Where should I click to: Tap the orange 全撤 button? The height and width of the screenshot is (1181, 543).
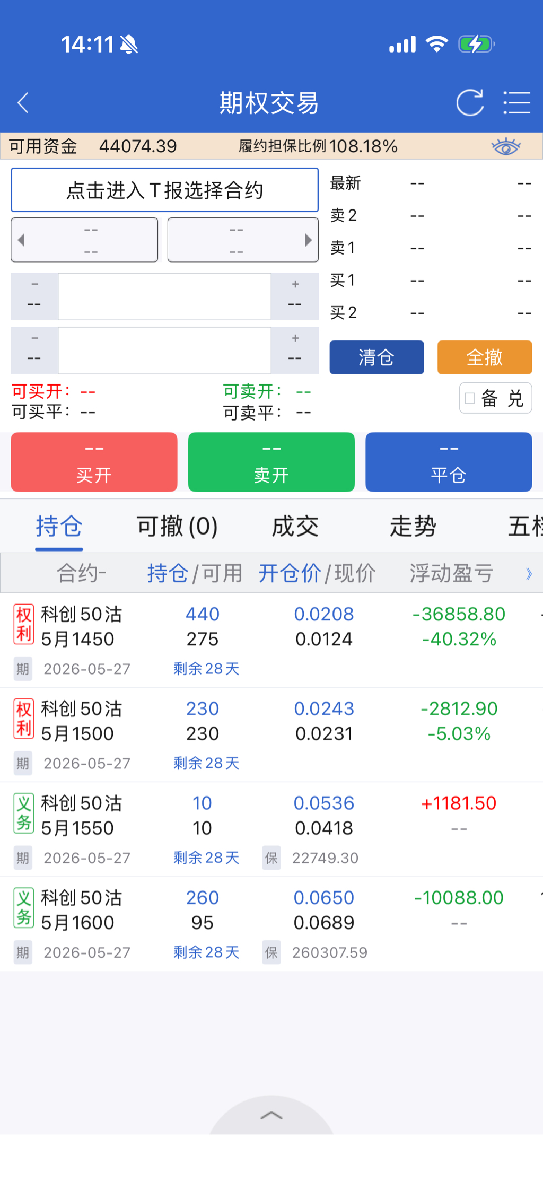click(x=485, y=357)
